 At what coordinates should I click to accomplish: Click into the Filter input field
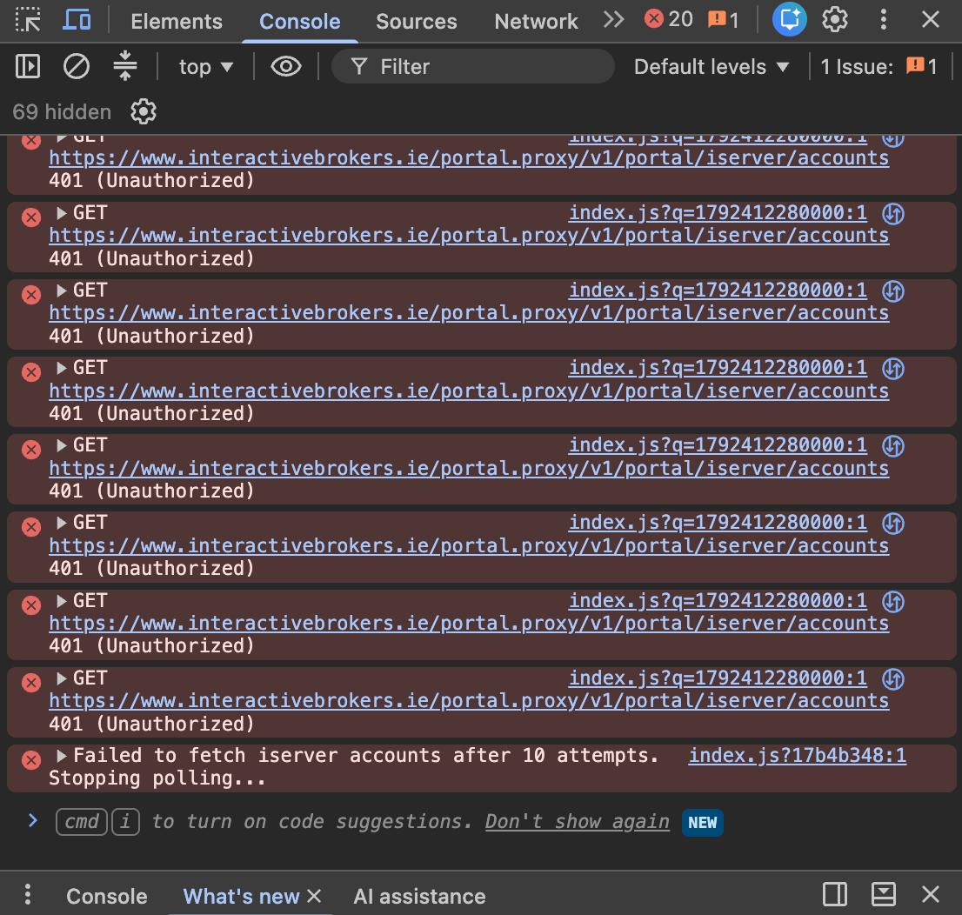[472, 66]
